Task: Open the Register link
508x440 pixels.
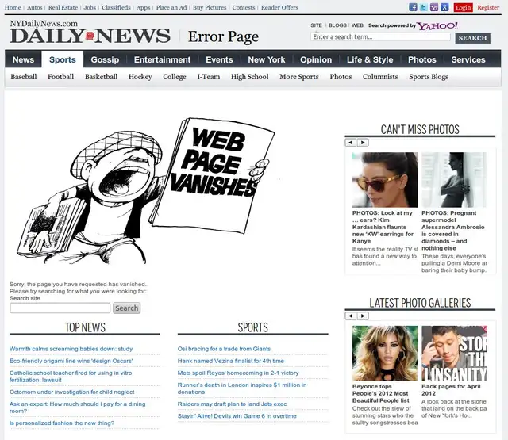Action: (488, 7)
